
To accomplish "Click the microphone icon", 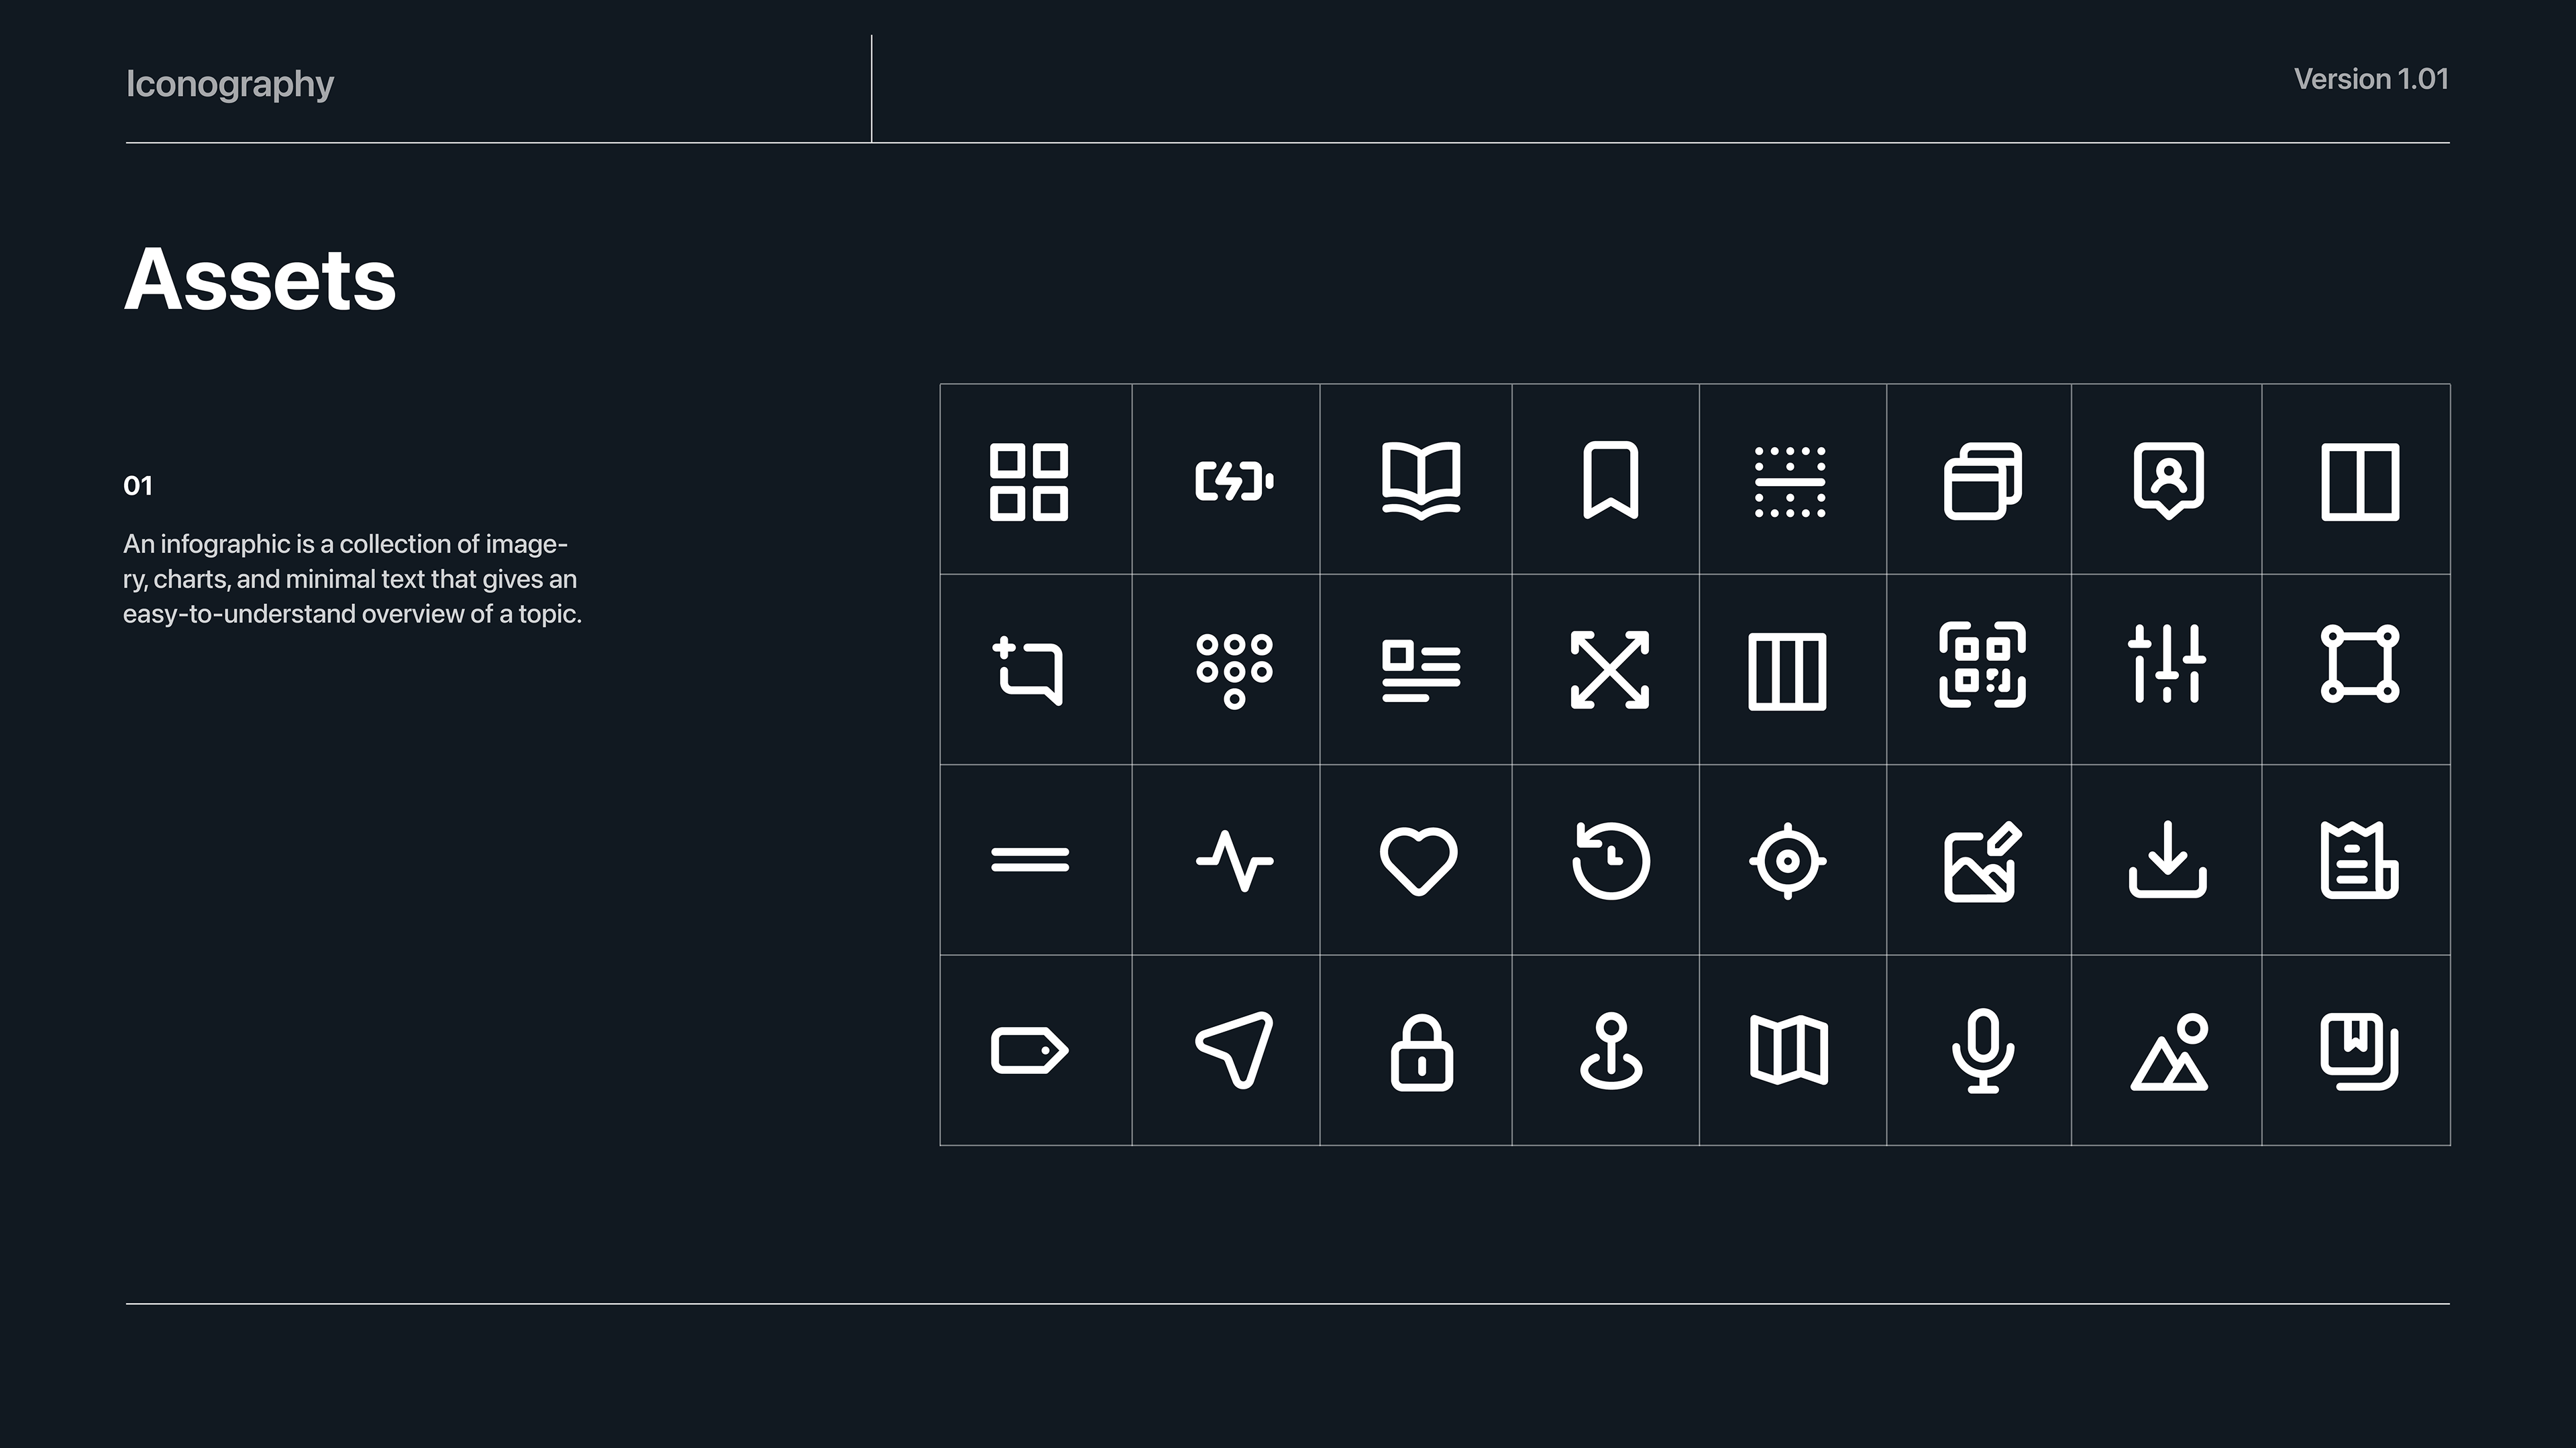I will (x=1982, y=1051).
